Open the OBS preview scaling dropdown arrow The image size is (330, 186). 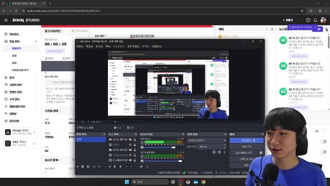[115, 122]
